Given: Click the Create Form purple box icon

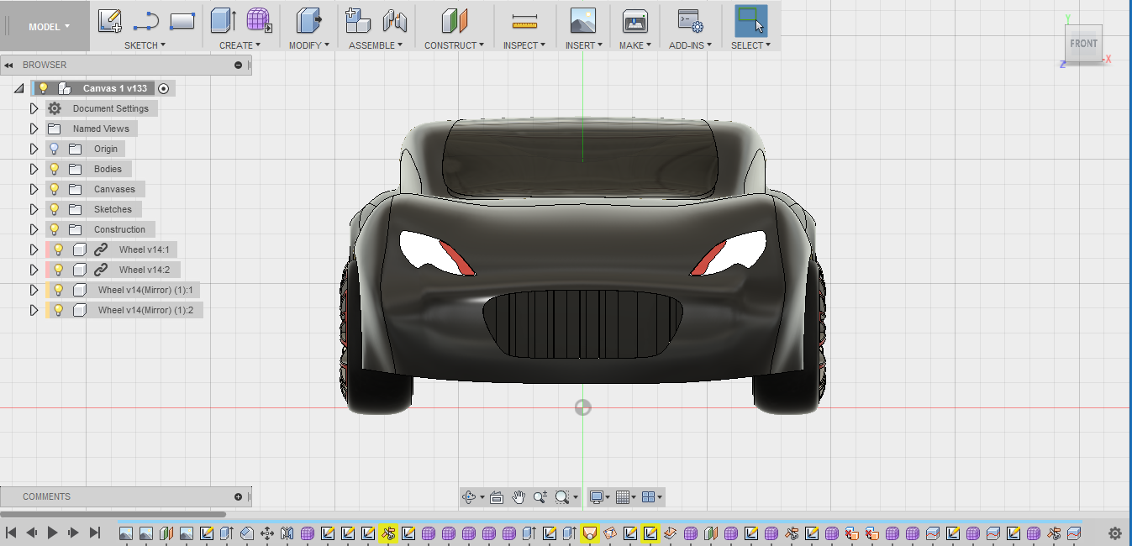Looking at the screenshot, I should (259, 21).
